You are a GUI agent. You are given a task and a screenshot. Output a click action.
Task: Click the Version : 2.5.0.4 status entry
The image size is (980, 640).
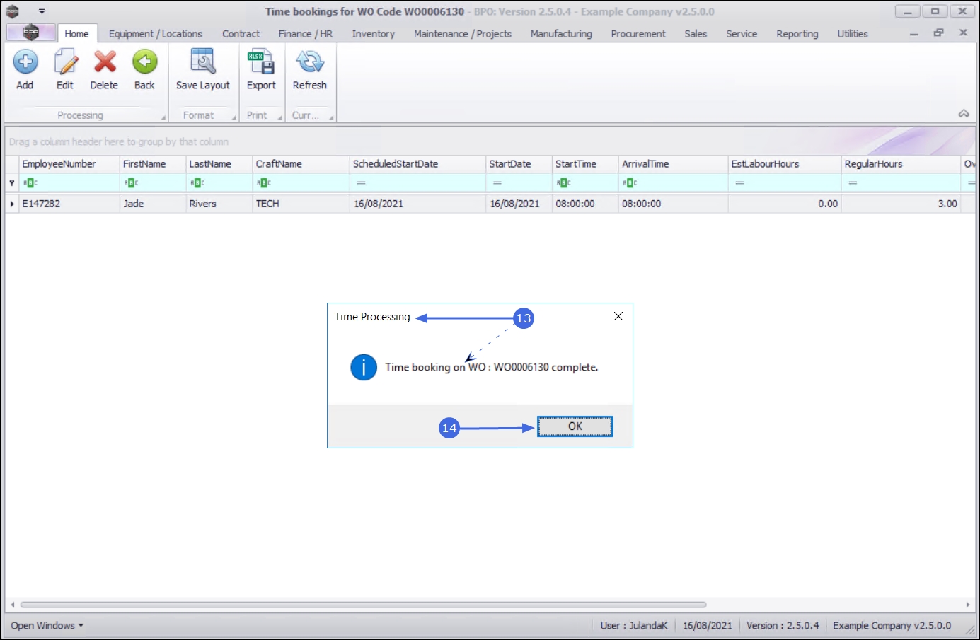(x=783, y=626)
